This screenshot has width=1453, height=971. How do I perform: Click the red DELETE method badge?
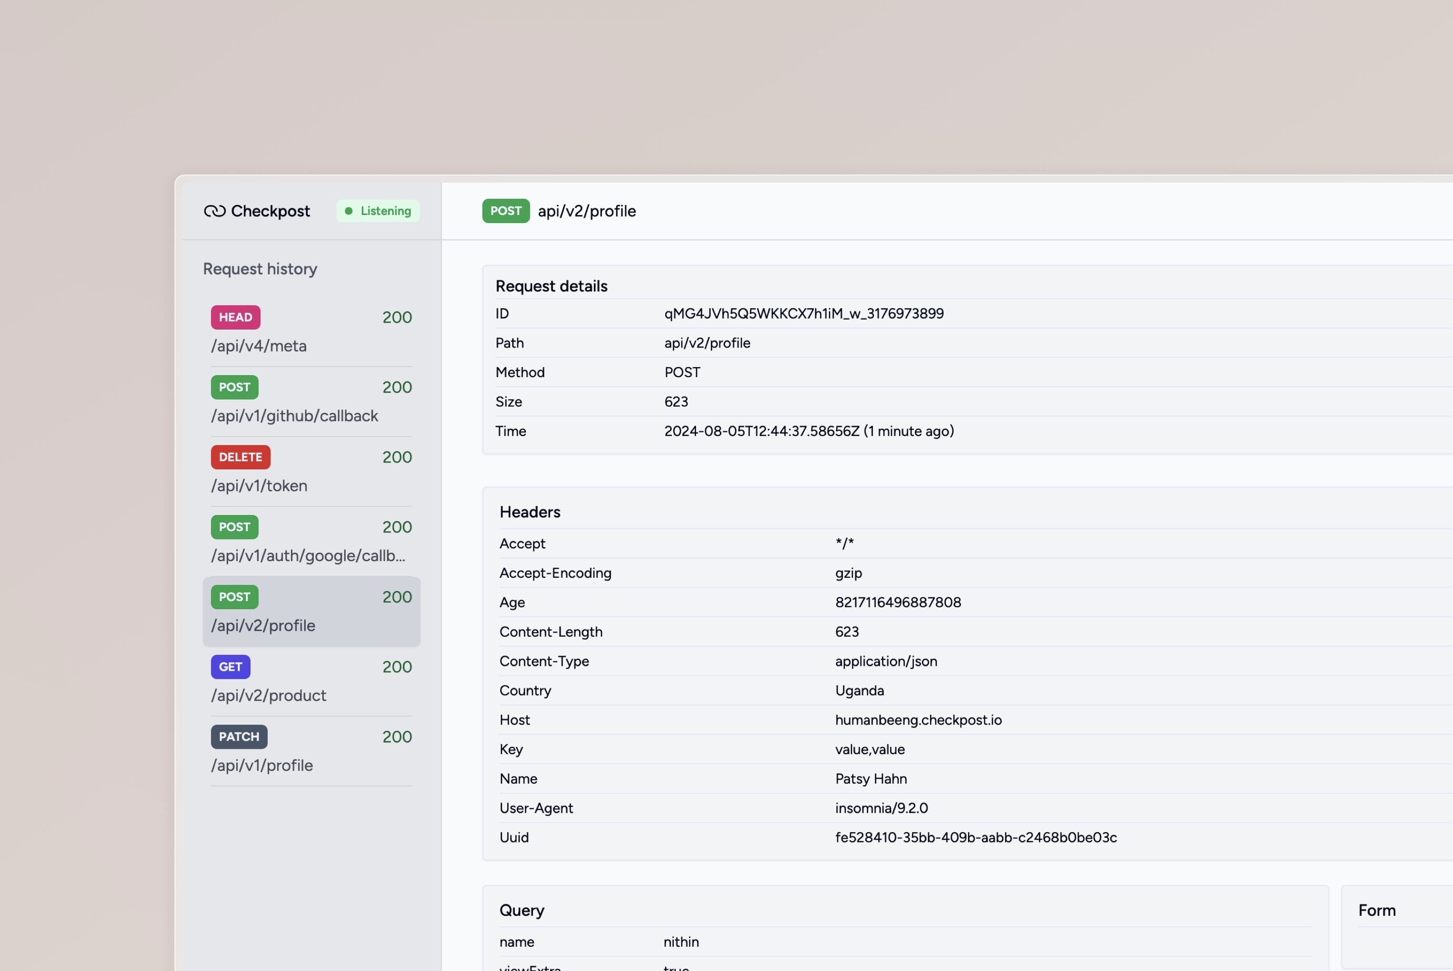pos(240,457)
